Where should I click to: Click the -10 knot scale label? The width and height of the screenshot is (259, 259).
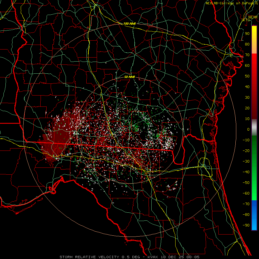click(246, 140)
